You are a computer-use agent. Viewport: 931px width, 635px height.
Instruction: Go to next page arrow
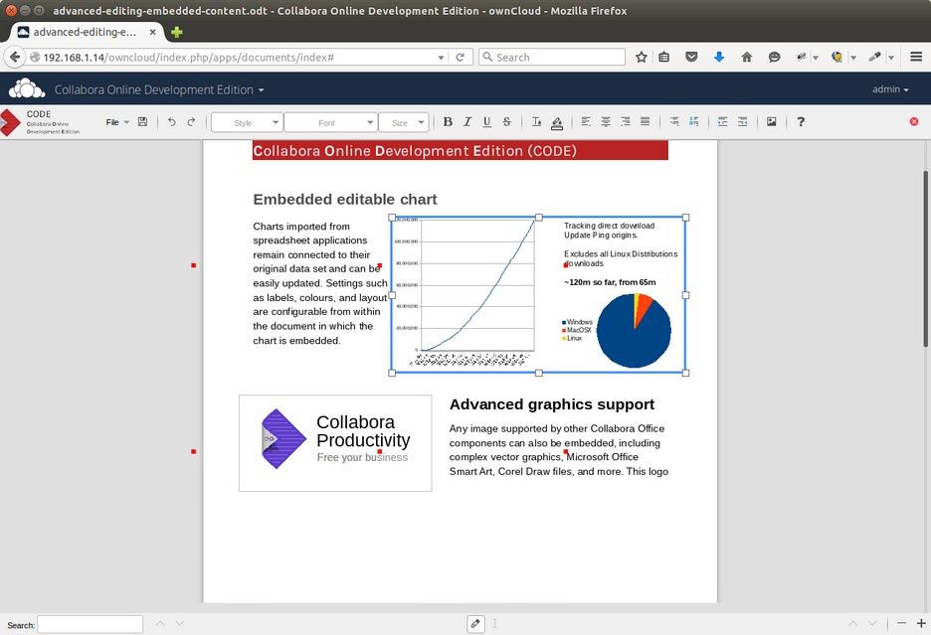point(872,623)
